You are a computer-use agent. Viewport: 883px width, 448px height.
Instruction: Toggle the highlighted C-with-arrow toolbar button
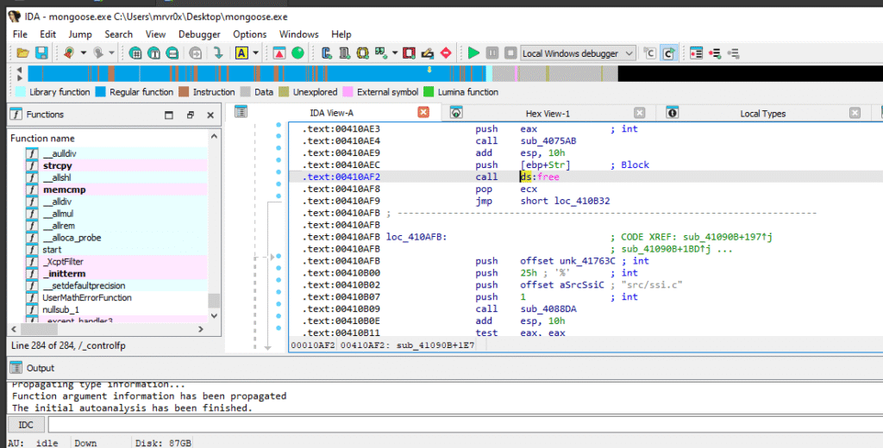[668, 53]
